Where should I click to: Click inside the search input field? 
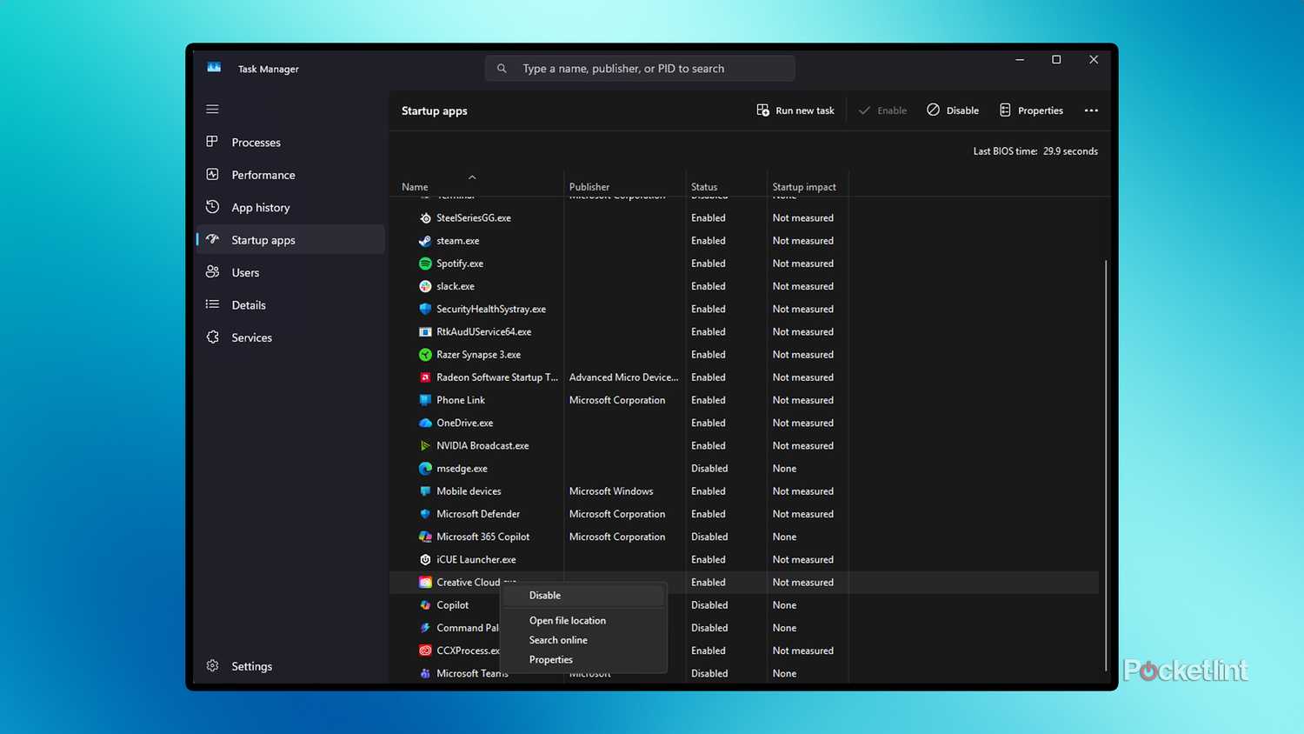639,68
